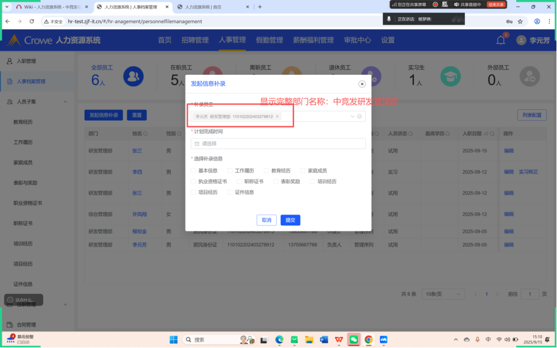This screenshot has width=557, height=348.
Task: Sort by 入职日期 column sort icon
Action: pyautogui.click(x=486, y=134)
